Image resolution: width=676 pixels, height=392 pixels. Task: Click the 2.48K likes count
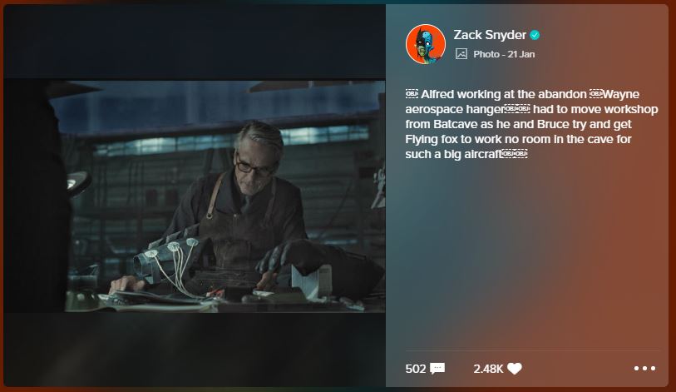(488, 369)
